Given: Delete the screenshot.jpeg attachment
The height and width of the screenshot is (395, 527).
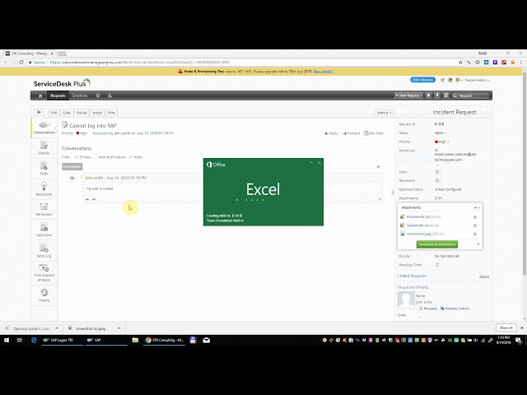Looking at the screenshot, I should pyautogui.click(x=475, y=235).
